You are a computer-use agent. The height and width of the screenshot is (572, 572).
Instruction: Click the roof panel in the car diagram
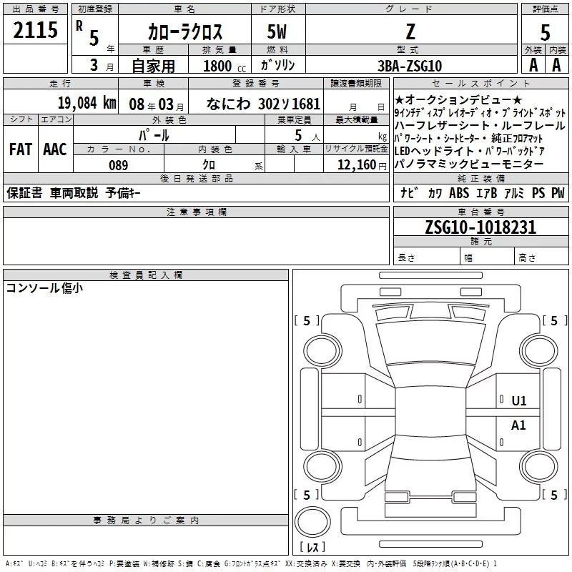click(431, 410)
